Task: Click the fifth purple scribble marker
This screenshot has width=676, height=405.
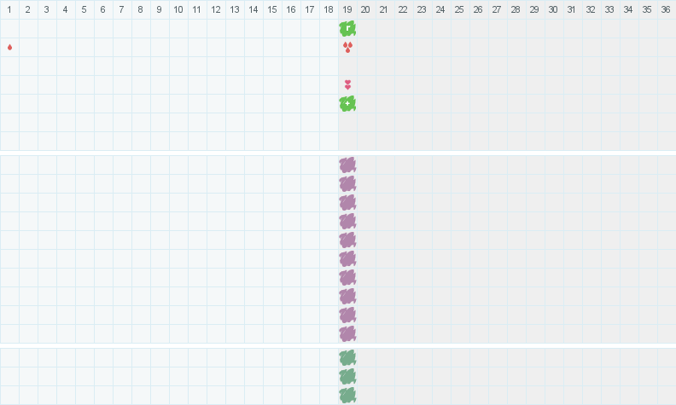Action: click(347, 240)
